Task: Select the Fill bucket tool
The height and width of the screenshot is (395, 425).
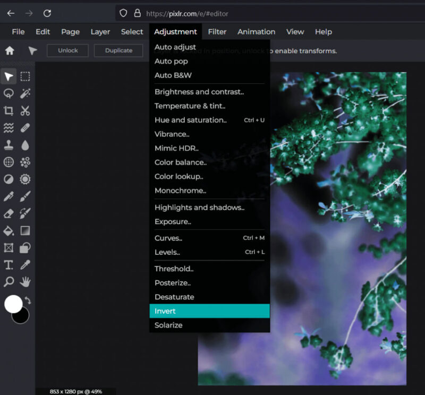Action: (8, 229)
